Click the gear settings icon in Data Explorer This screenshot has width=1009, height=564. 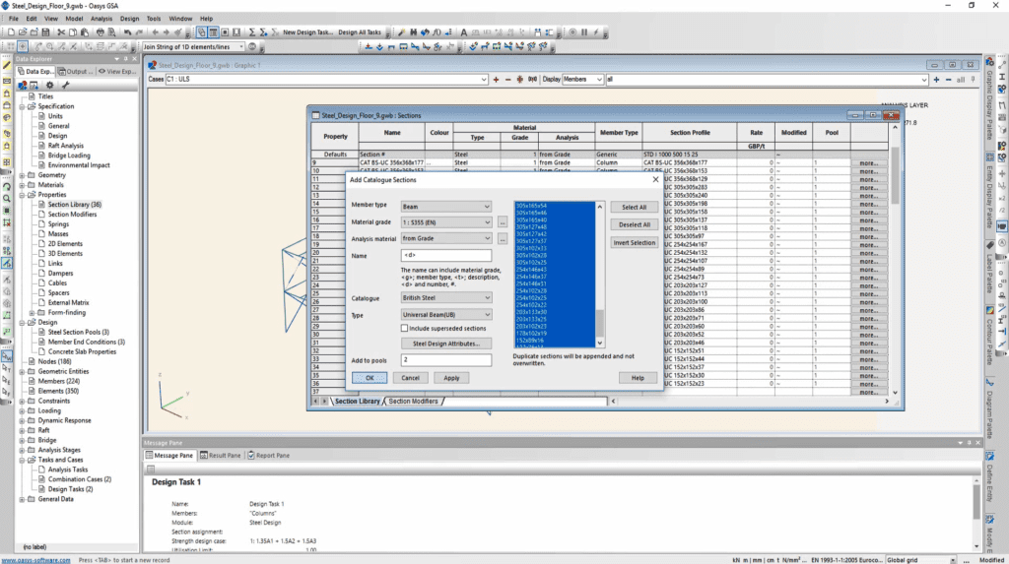point(49,85)
